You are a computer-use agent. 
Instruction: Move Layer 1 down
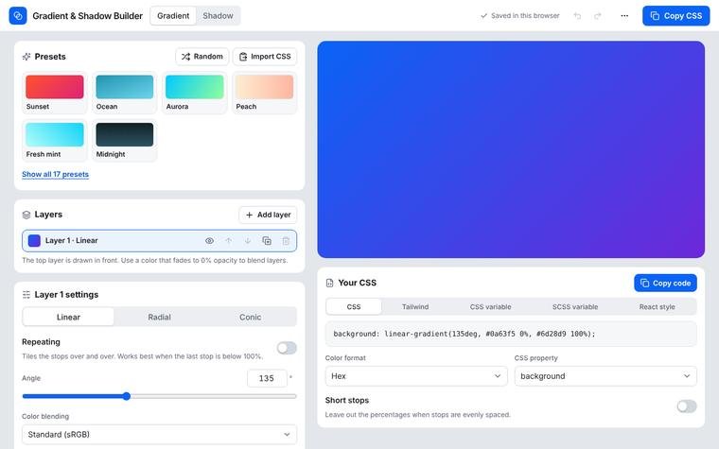(248, 241)
